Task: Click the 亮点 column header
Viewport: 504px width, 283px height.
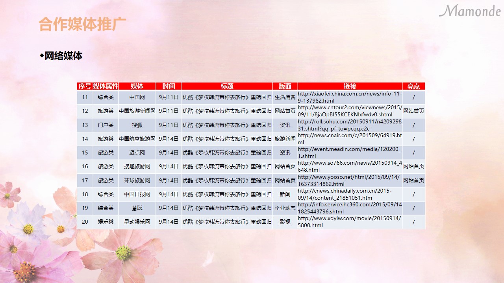Action: pyautogui.click(x=413, y=86)
